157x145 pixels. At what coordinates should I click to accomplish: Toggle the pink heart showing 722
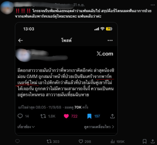(71, 116)
